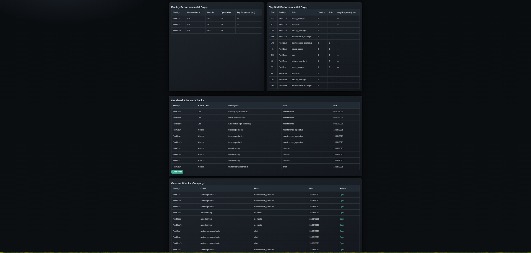Click the 'Completion %' column header
Viewport: 531px width, 253px height.
coord(194,12)
